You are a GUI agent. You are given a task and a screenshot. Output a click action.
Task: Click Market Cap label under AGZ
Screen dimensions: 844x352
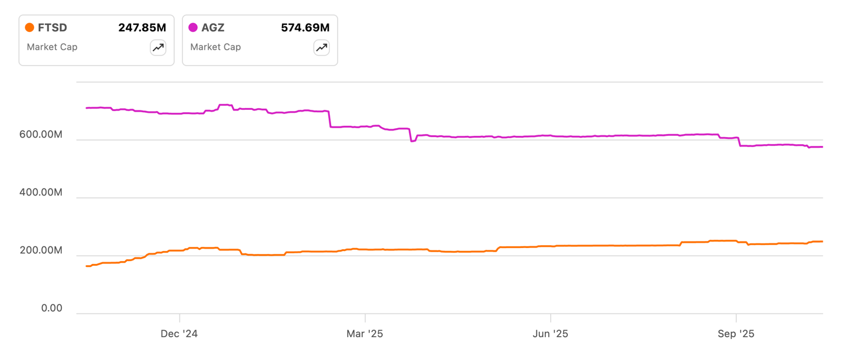[x=215, y=47]
